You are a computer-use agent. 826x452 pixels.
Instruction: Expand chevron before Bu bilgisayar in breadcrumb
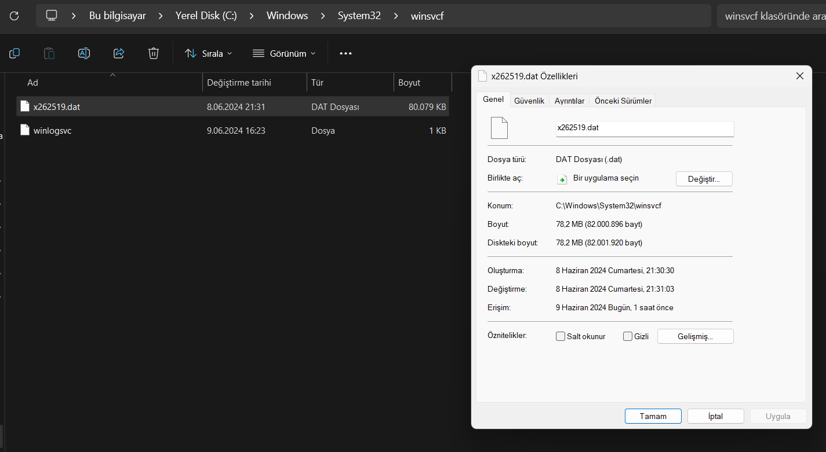pyautogui.click(x=74, y=16)
